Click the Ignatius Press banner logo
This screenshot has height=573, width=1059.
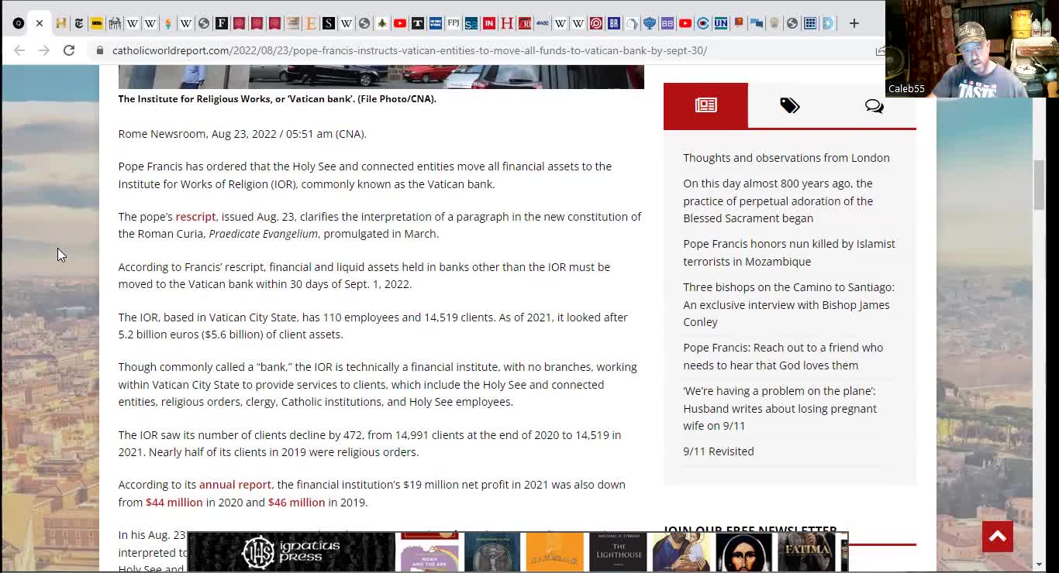pyautogui.click(x=291, y=553)
